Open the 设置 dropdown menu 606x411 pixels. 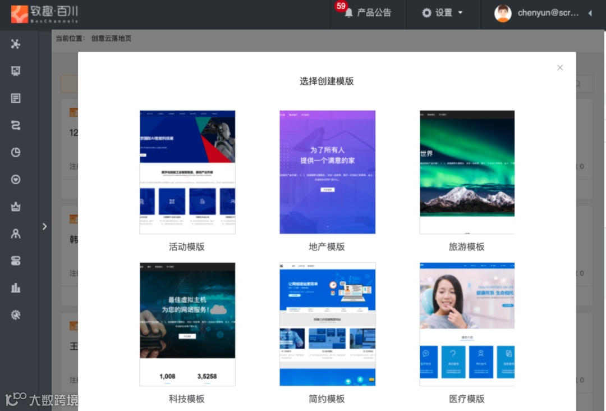coord(442,13)
